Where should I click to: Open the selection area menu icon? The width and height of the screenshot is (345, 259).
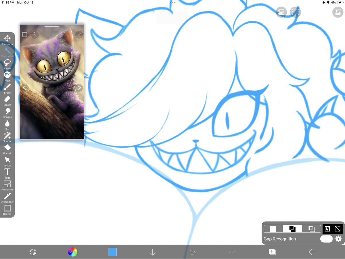(x=296, y=12)
